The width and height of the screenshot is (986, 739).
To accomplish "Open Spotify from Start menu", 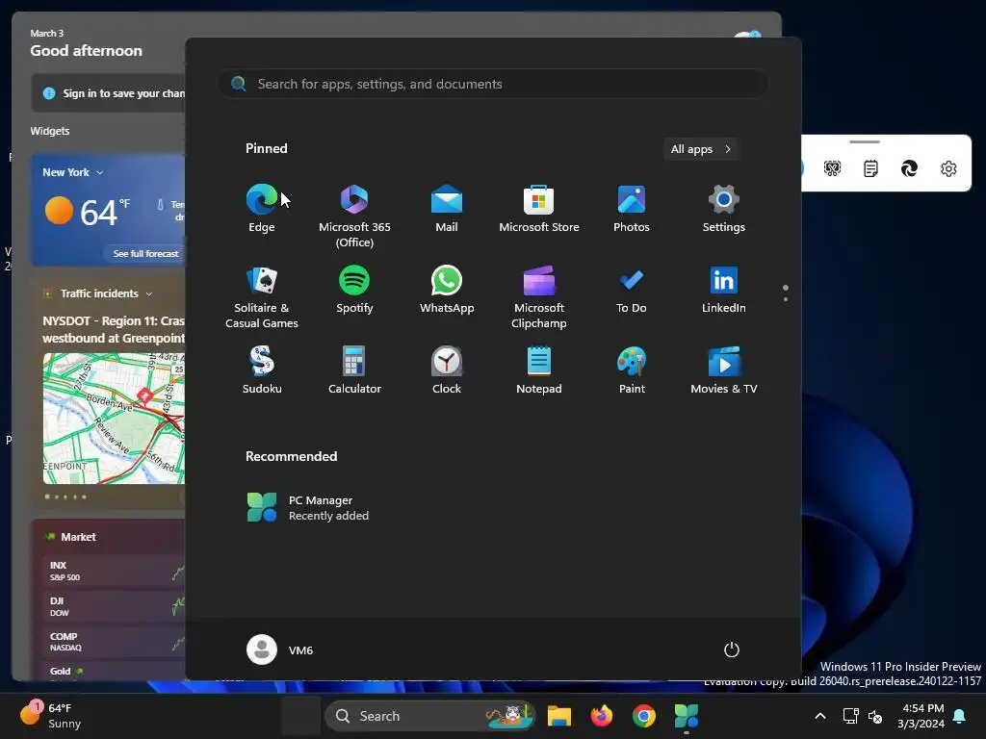I will pyautogui.click(x=354, y=290).
